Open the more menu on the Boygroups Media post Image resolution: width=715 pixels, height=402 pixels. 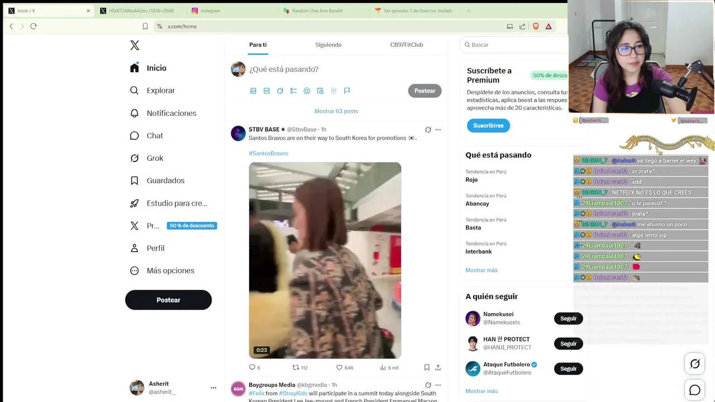click(x=438, y=385)
